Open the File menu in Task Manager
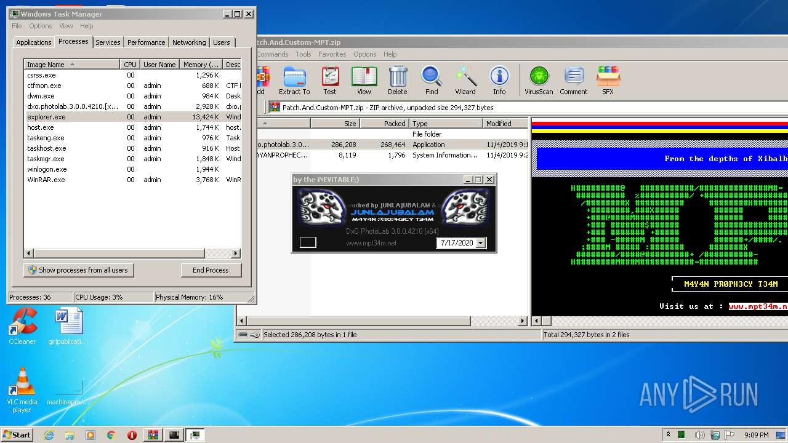The height and width of the screenshot is (443, 788). (x=17, y=26)
